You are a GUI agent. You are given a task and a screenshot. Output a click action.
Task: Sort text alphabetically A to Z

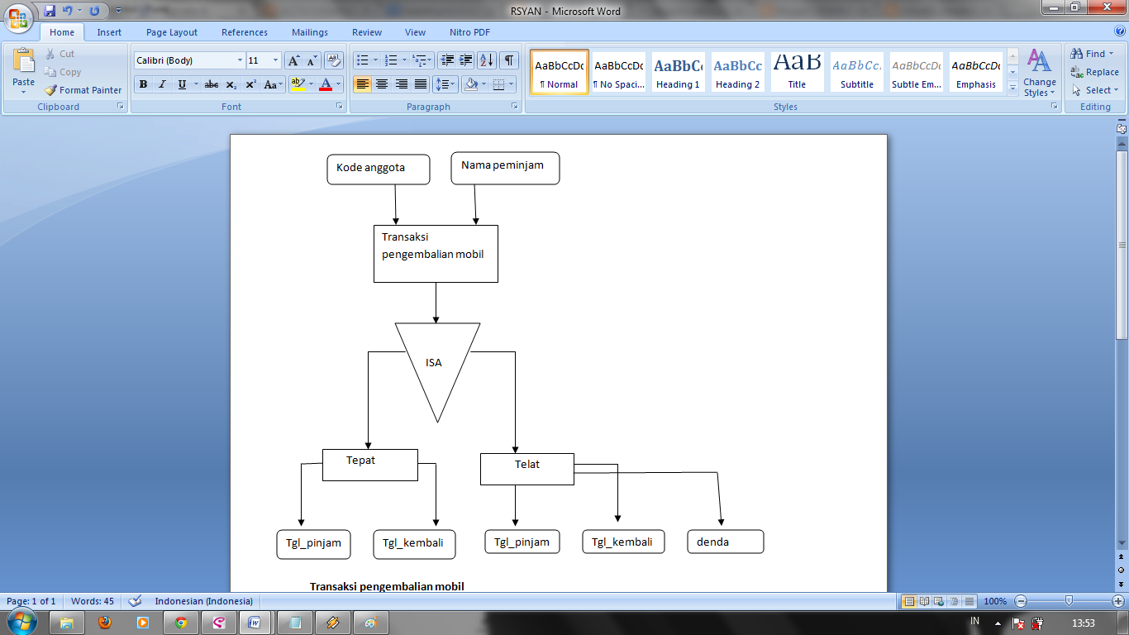coord(487,60)
